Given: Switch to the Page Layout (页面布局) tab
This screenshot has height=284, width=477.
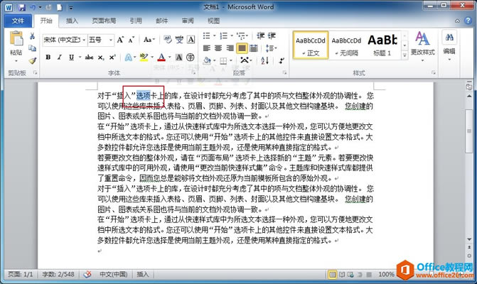Looking at the screenshot, I should tap(104, 21).
